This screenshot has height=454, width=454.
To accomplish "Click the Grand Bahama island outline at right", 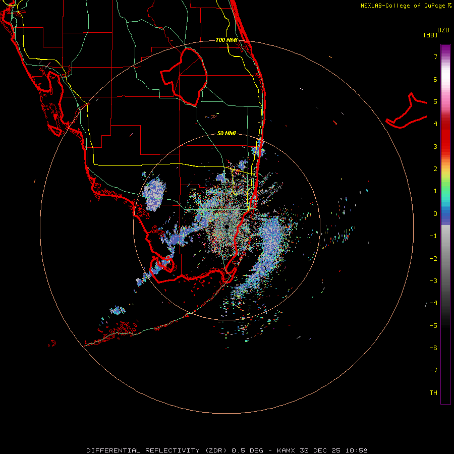I will [x=407, y=111].
